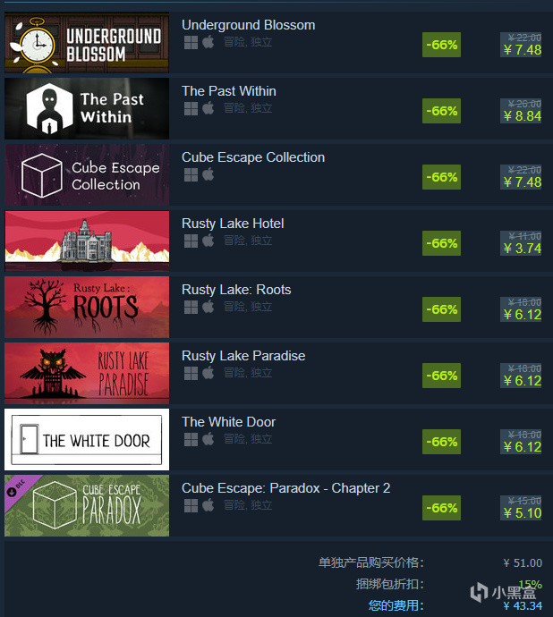Click Apple icon under Rusty Lake Hotel

[x=208, y=240]
